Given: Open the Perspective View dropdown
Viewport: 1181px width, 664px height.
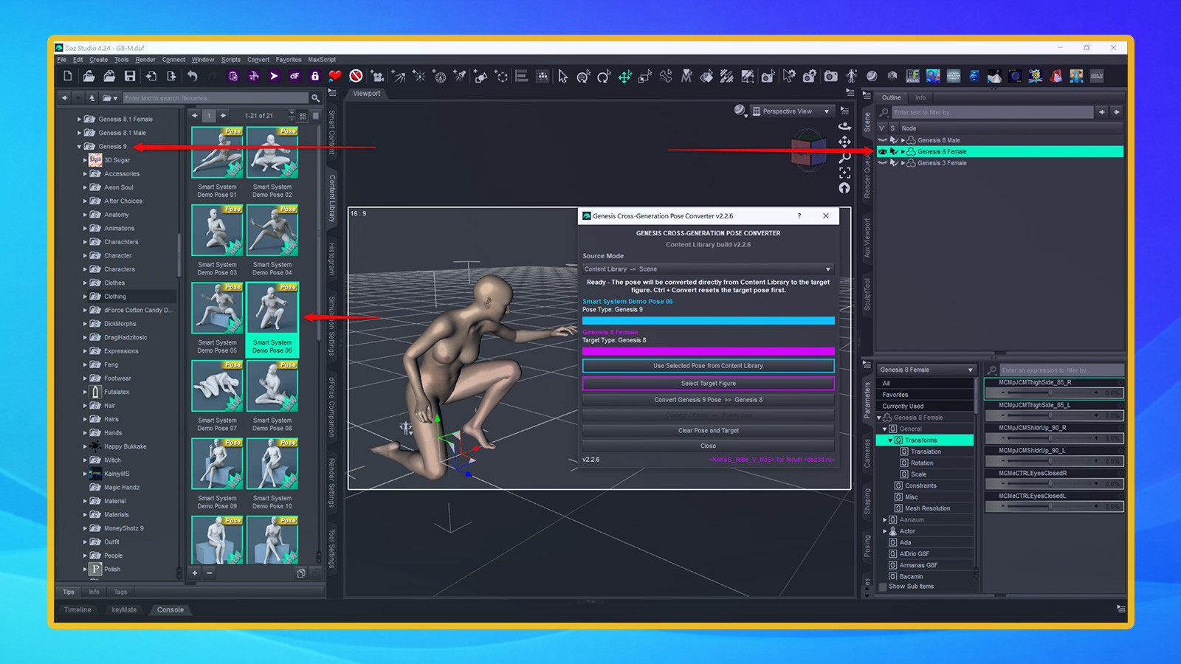Looking at the screenshot, I should pos(792,111).
